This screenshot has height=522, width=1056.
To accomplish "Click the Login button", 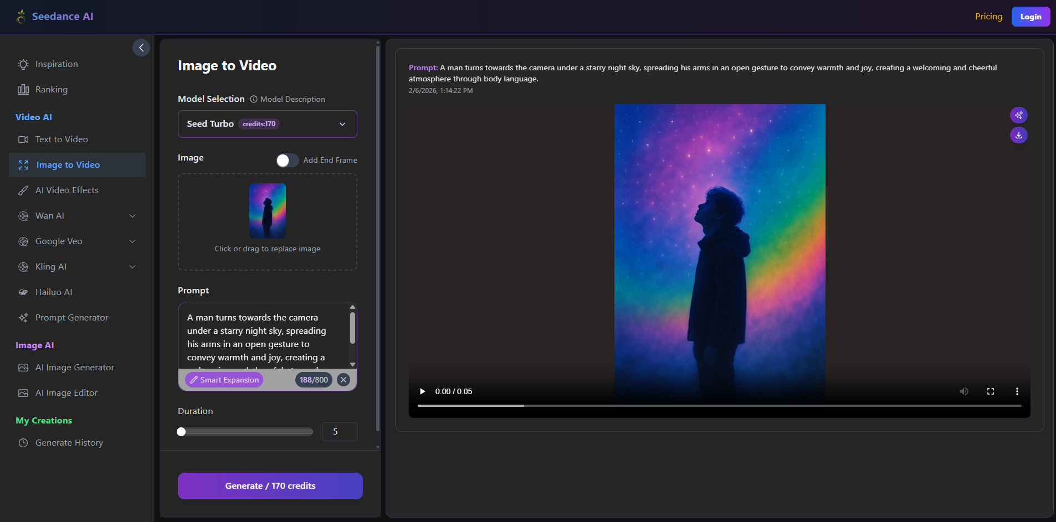I will (x=1031, y=17).
